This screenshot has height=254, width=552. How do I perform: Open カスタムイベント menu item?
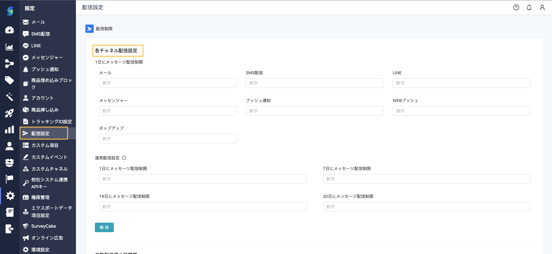click(48, 157)
